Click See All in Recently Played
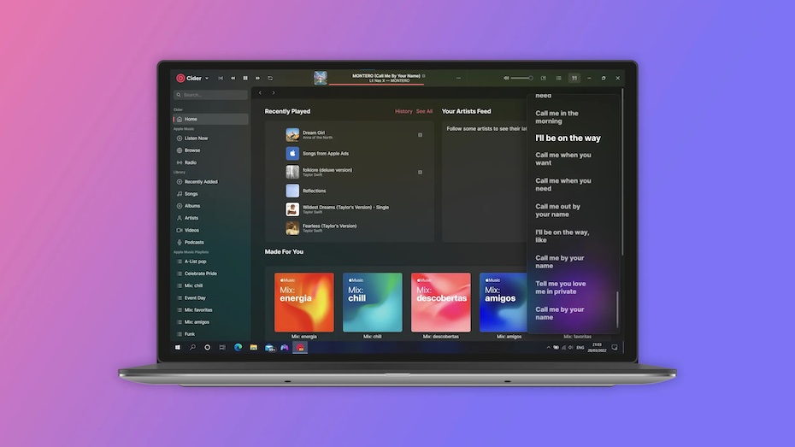The width and height of the screenshot is (795, 447). (x=424, y=111)
